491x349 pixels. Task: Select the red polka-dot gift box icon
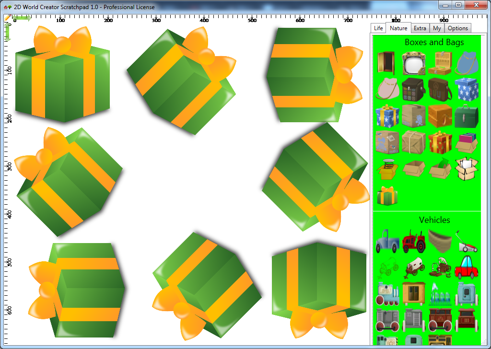[x=440, y=142]
